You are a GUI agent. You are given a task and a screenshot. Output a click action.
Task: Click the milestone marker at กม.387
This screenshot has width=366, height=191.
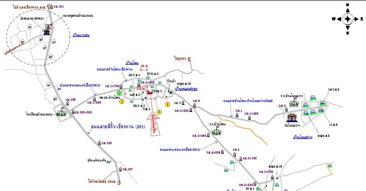click(x=120, y=169)
